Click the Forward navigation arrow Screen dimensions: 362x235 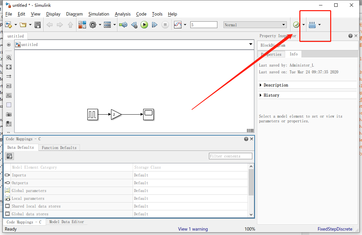pos(60,25)
